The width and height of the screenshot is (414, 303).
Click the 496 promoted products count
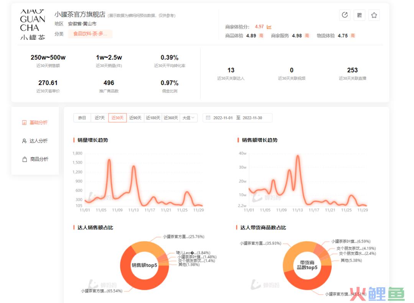(109, 83)
